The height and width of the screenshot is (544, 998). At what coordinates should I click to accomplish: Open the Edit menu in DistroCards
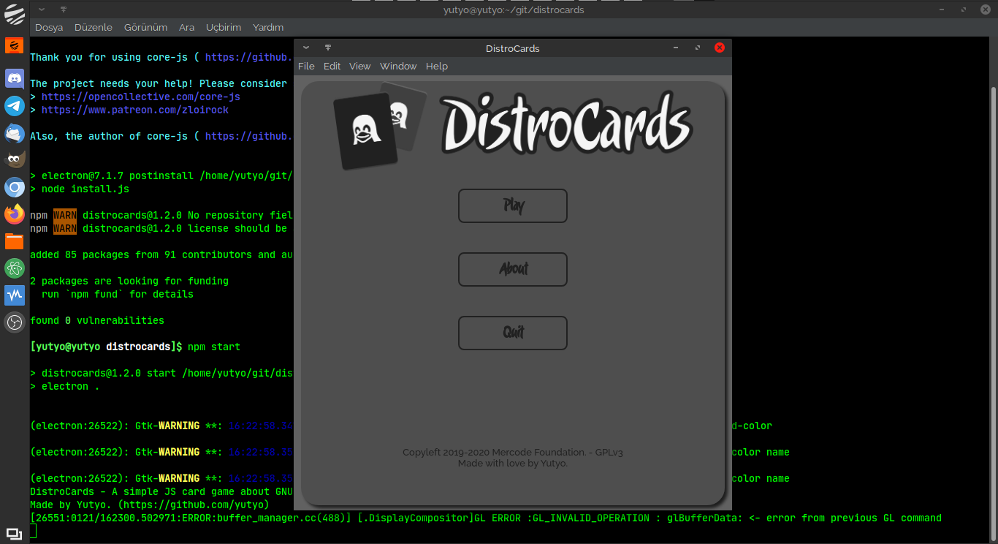click(x=332, y=66)
